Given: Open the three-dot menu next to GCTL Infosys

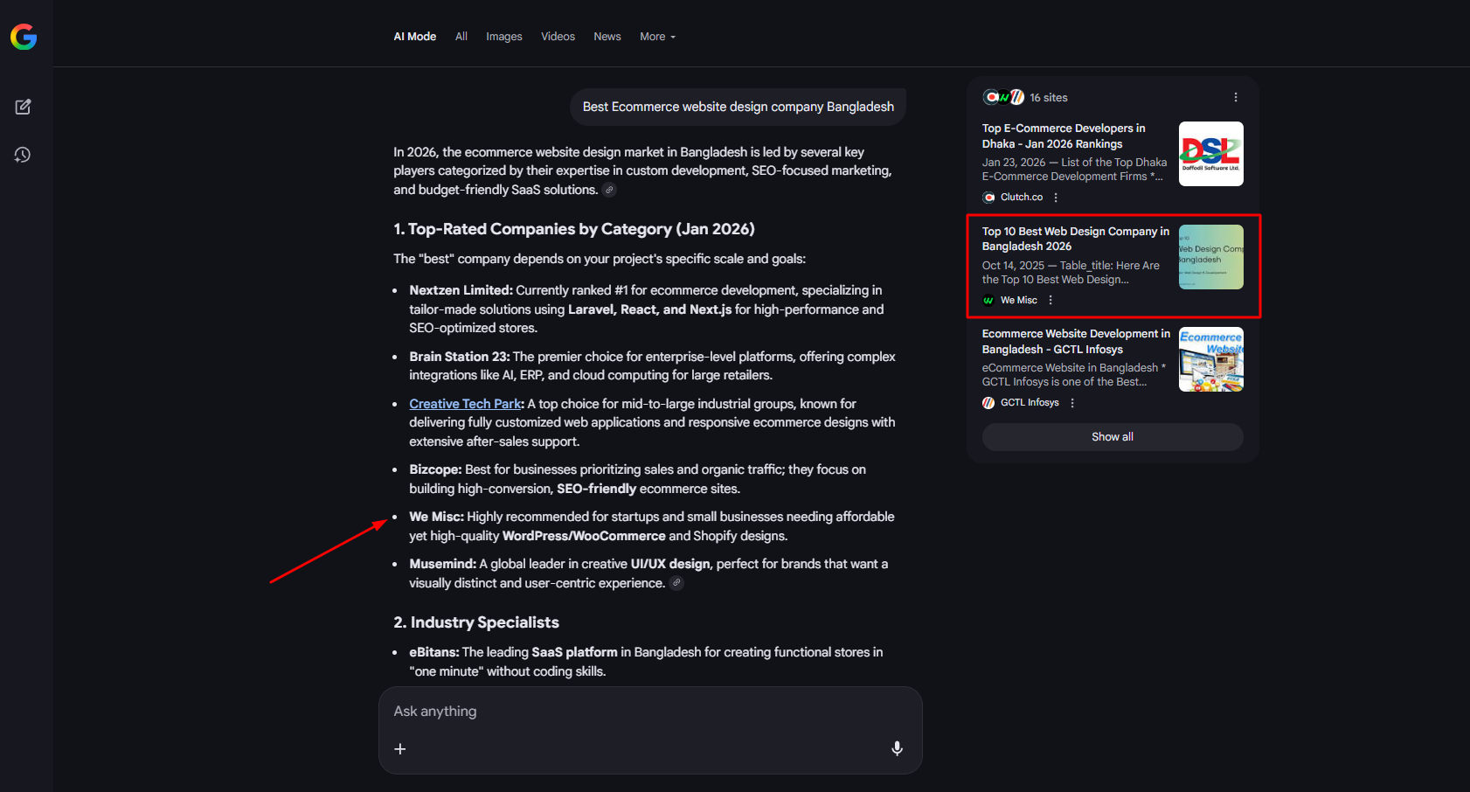Looking at the screenshot, I should click(x=1072, y=403).
